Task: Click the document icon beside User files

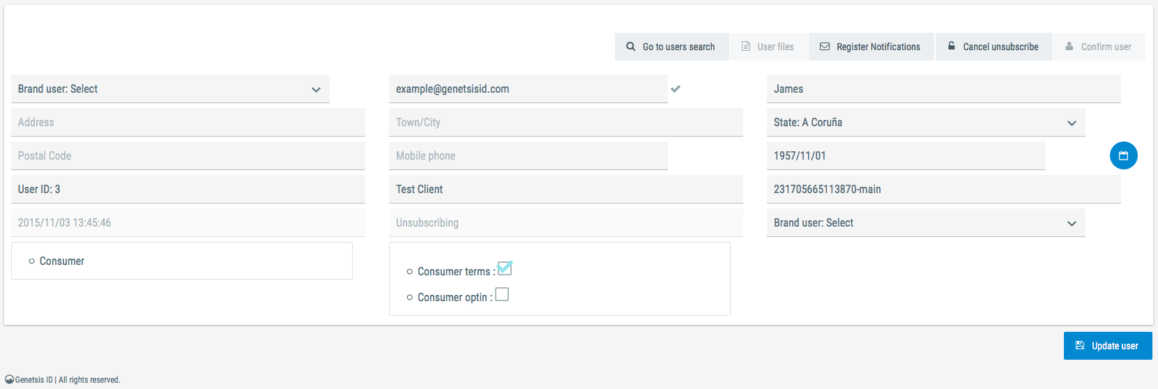Action: pyautogui.click(x=746, y=47)
